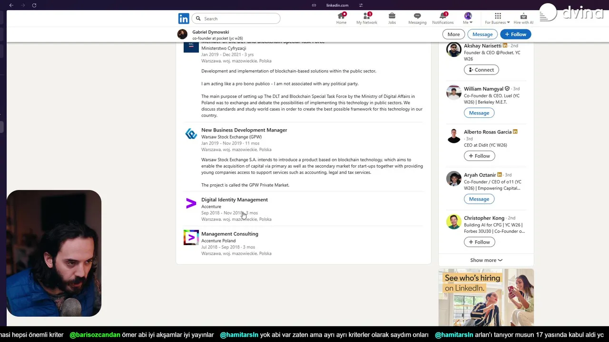This screenshot has height=342, width=609.
Task: Click Ministerstwo Cyfryzacji company text
Action: [224, 48]
